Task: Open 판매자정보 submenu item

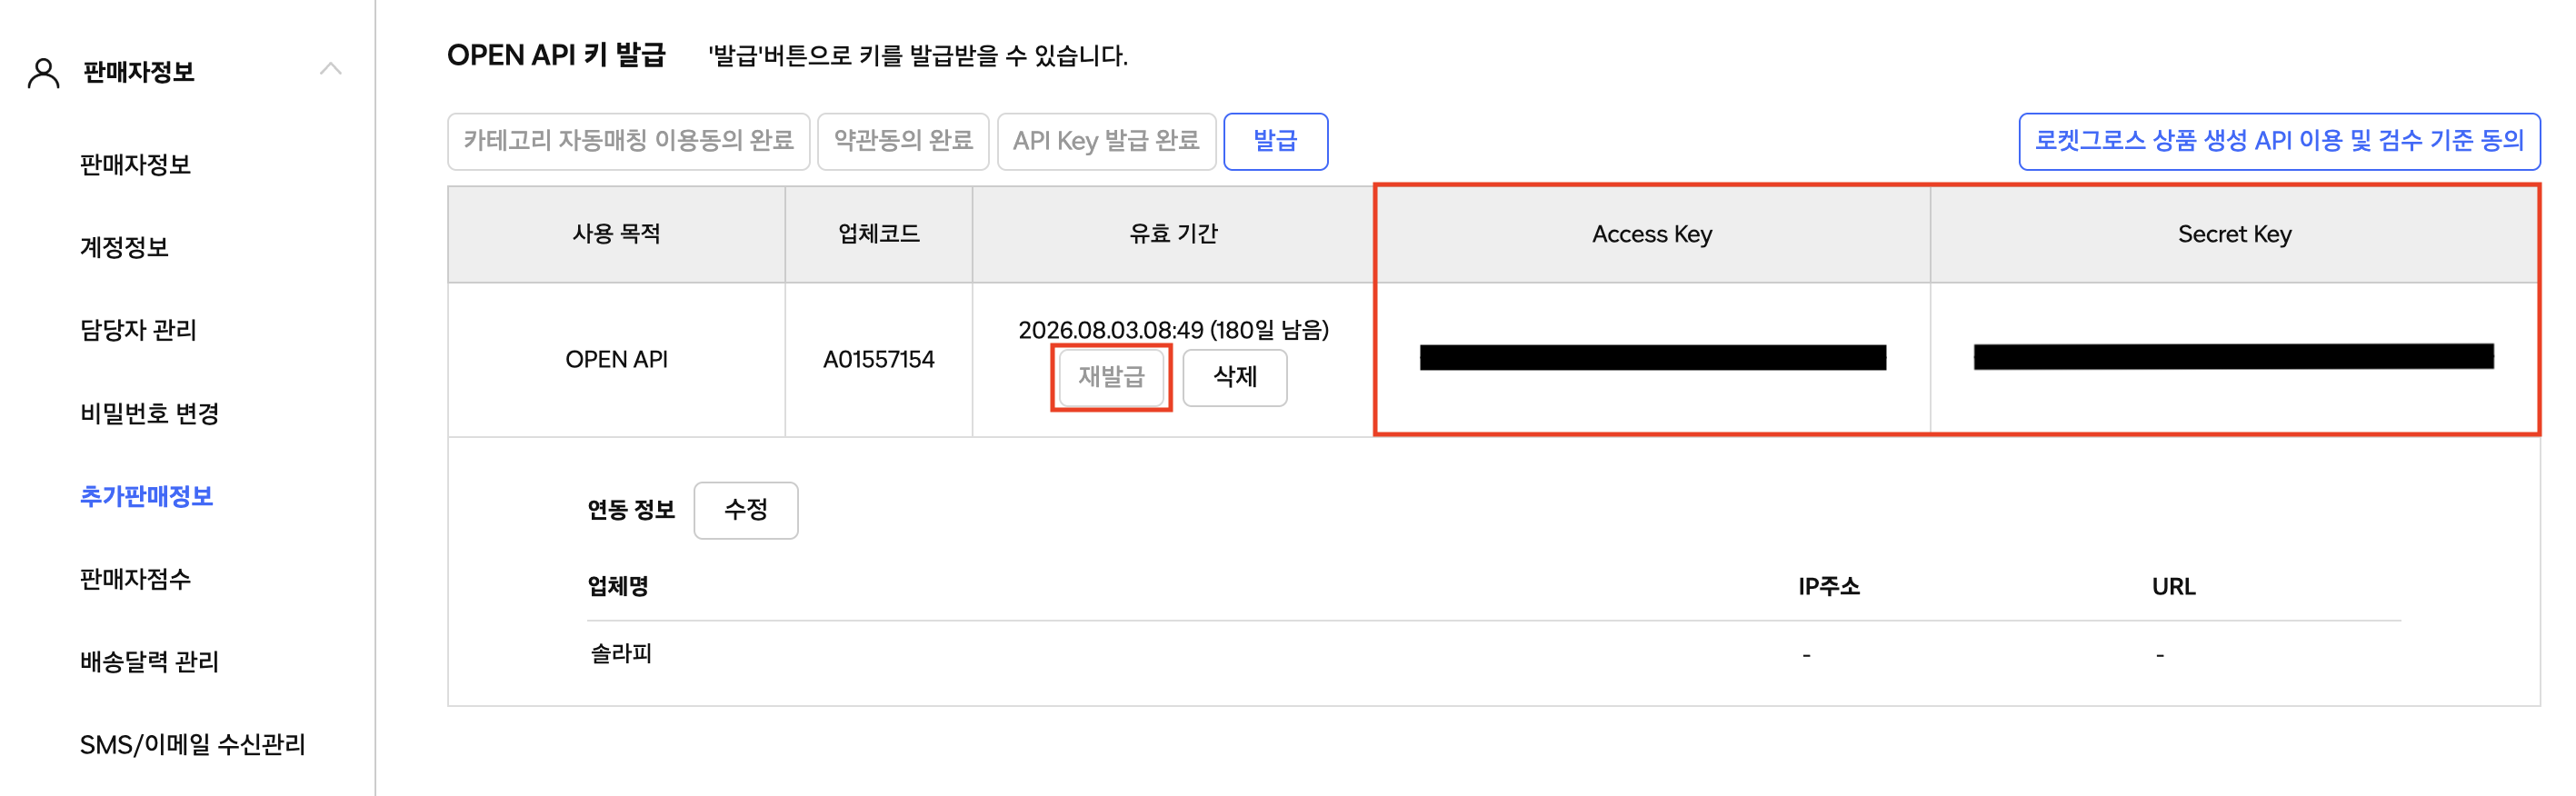Action: (135, 164)
